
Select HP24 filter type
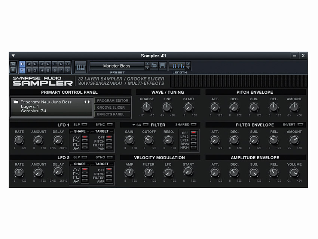[194, 147]
